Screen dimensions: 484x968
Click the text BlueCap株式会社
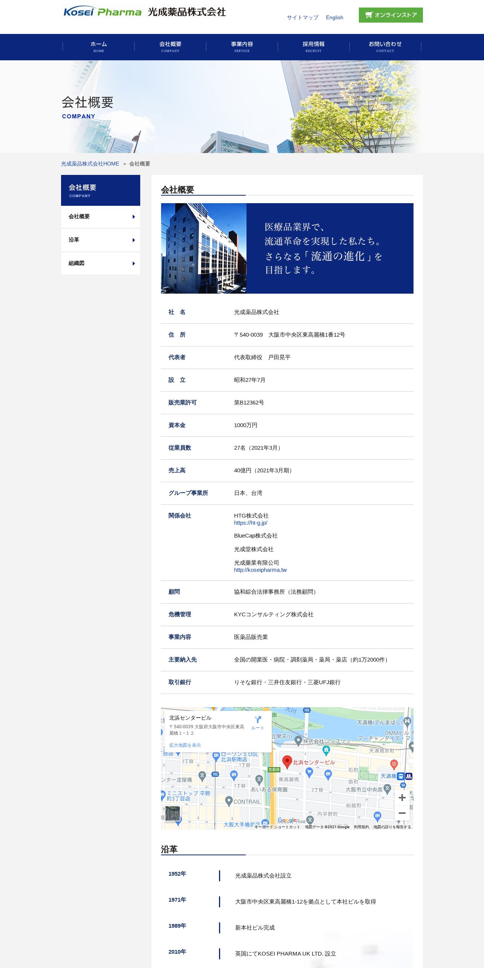coord(256,536)
